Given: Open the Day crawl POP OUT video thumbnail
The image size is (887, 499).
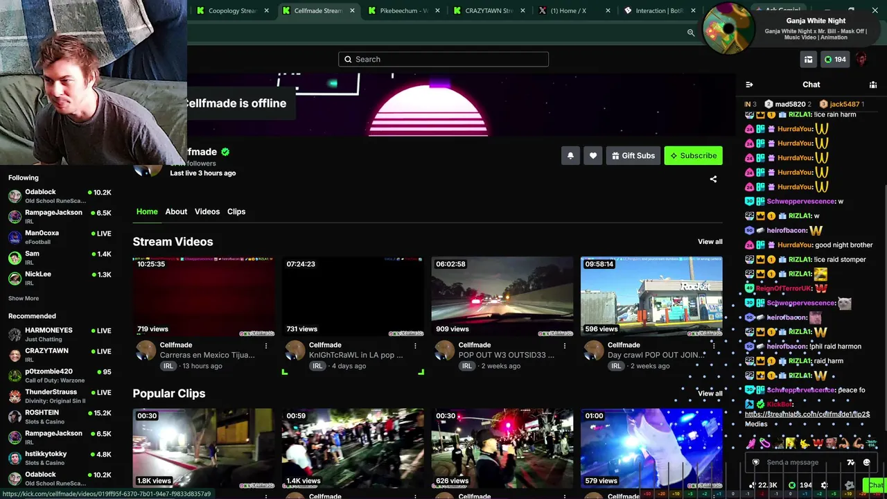Looking at the screenshot, I should pos(651,297).
